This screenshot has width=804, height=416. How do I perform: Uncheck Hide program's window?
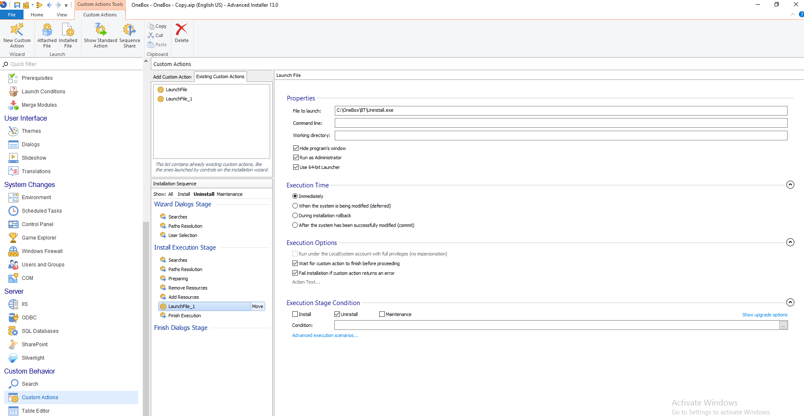(x=296, y=148)
